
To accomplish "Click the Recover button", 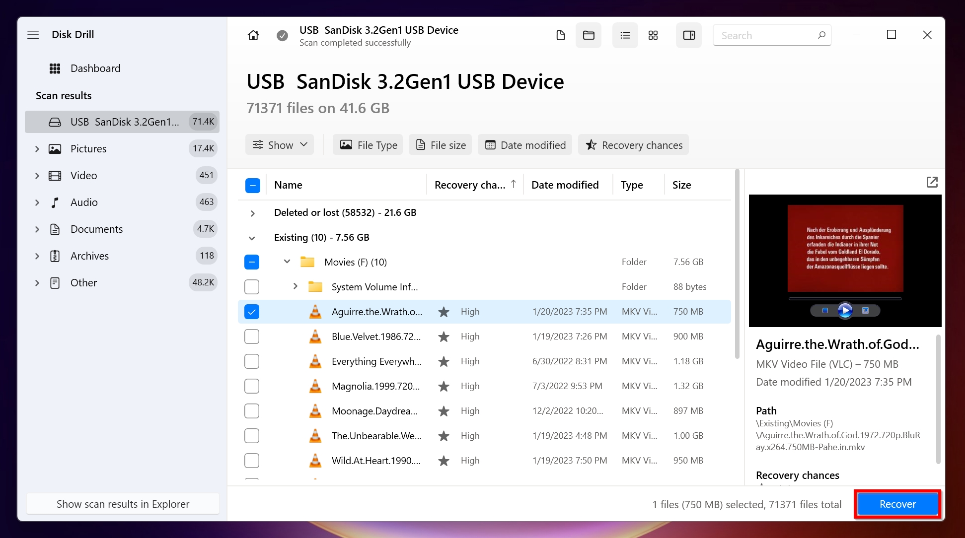I will (x=897, y=504).
